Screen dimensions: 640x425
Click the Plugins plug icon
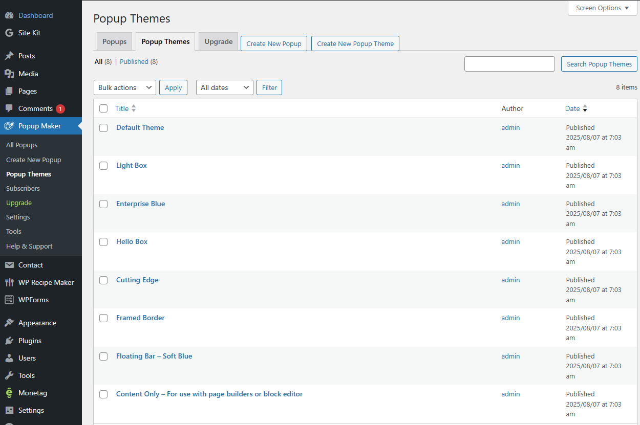pyautogui.click(x=9, y=341)
